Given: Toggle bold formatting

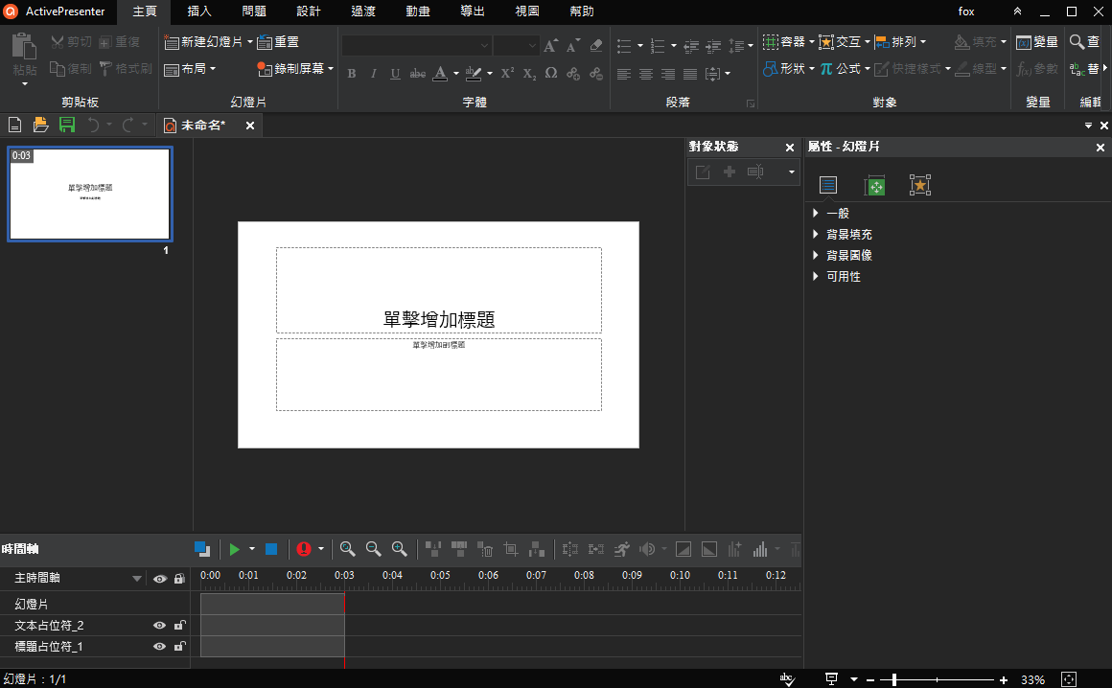Looking at the screenshot, I should coord(352,74).
